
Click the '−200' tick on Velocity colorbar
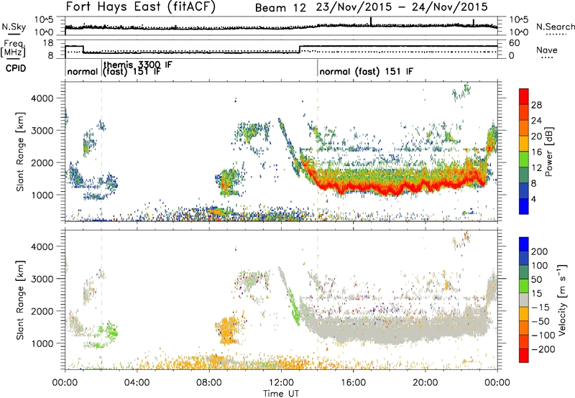(543, 349)
